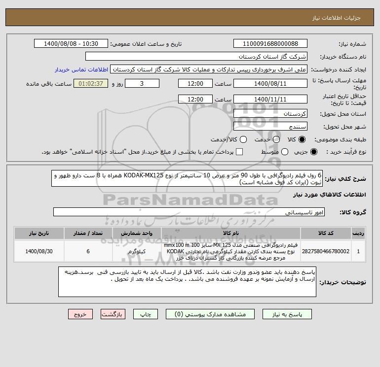Click price validity date 1400/11/11
The image size is (380, 367).
(270, 99)
